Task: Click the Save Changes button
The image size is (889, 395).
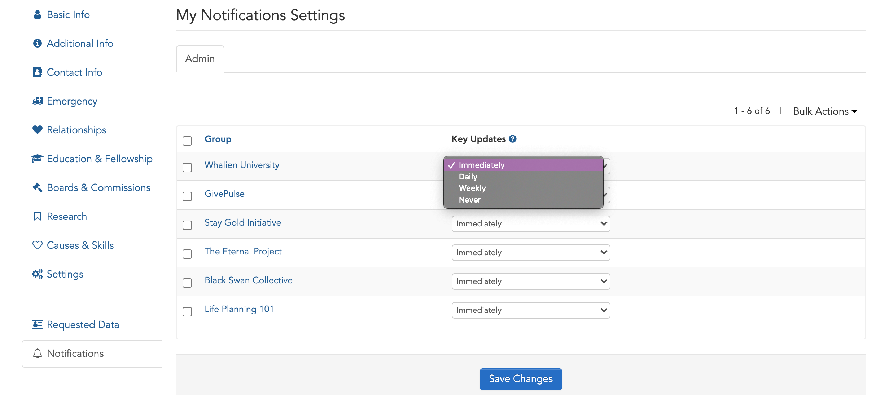Action: (x=521, y=379)
